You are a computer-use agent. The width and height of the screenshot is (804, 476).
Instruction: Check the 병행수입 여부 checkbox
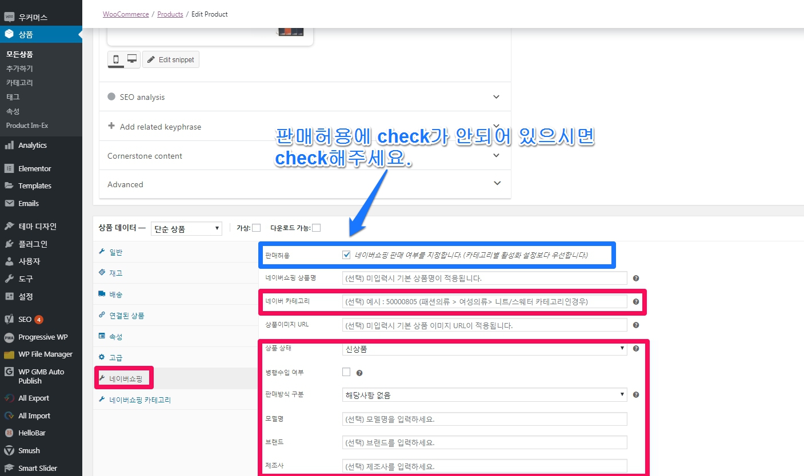click(x=346, y=372)
